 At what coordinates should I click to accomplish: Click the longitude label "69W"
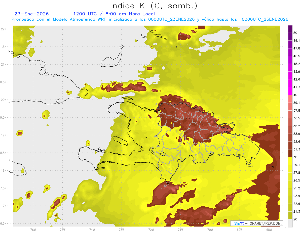pyautogui.click(x=239, y=229)
